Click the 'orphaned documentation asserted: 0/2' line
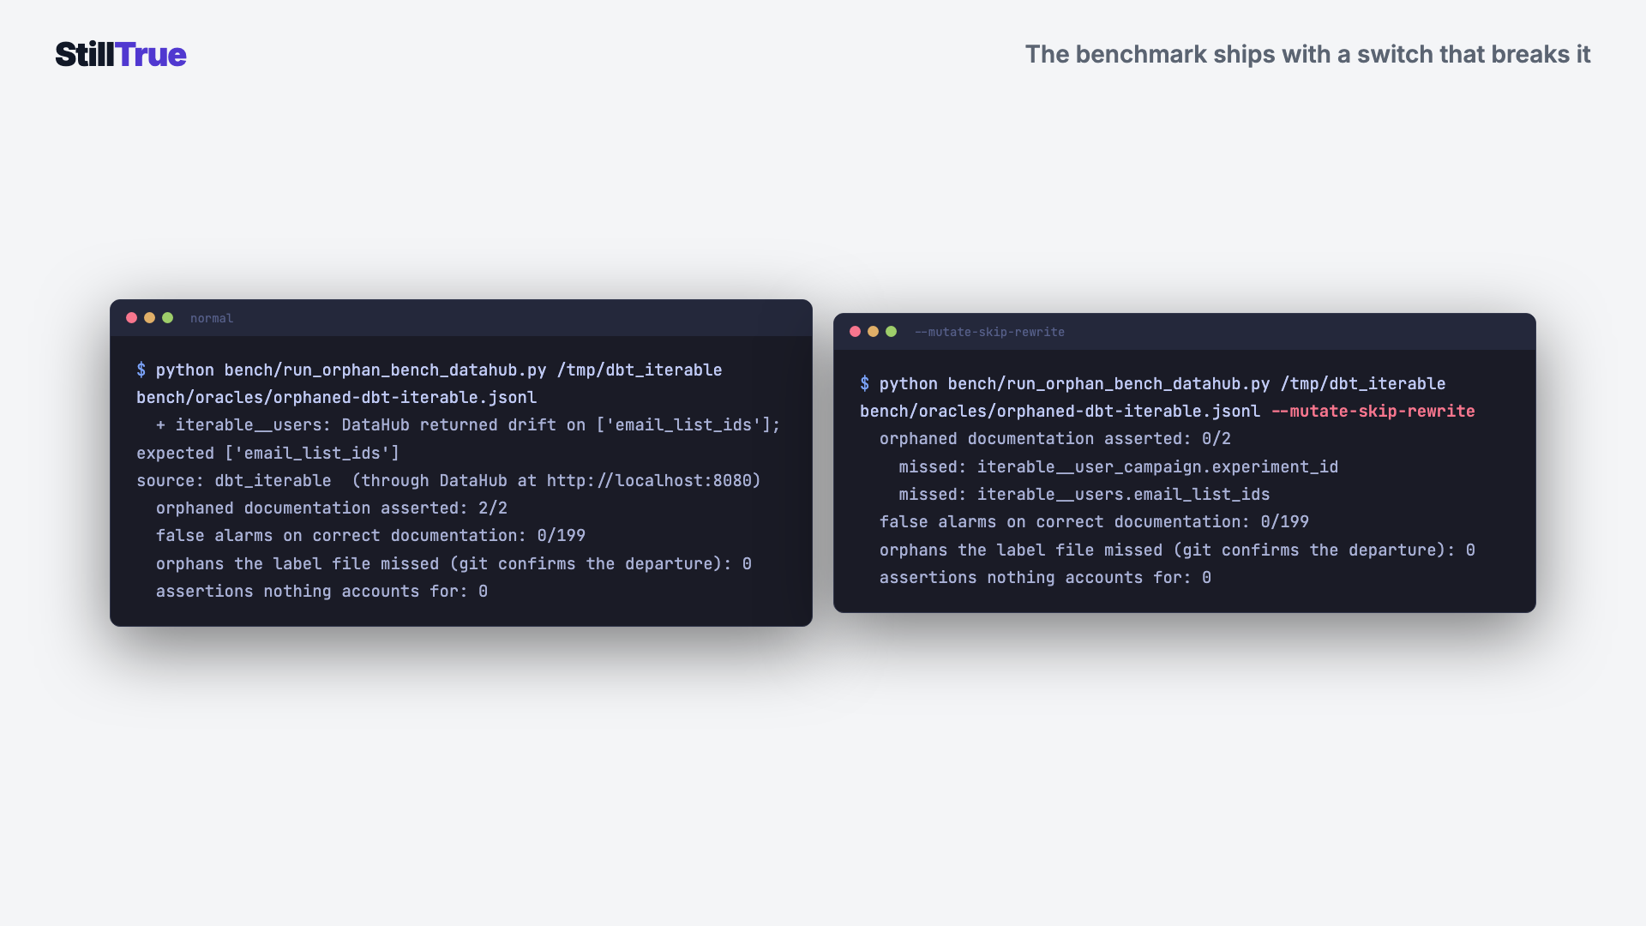This screenshot has width=1646, height=926. [x=1055, y=438]
